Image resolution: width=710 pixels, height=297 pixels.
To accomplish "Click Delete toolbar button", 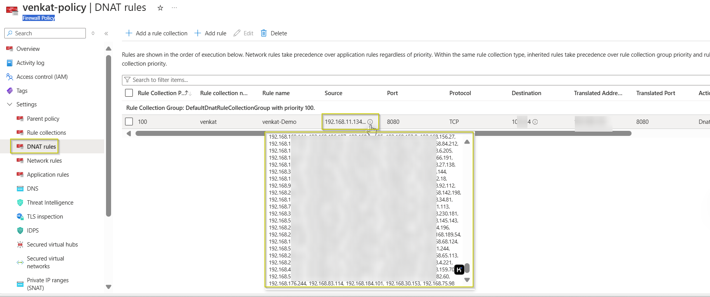I will tap(274, 33).
